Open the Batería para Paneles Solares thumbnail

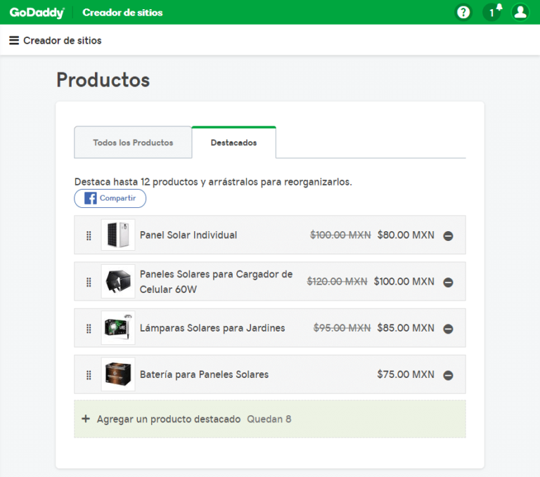[x=118, y=374]
